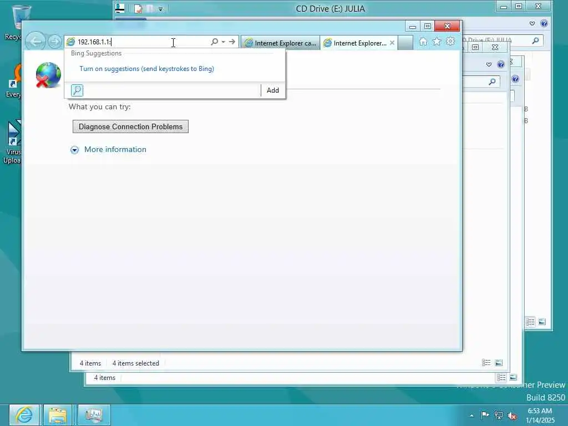
Task: Select the search provider magnifier icon
Action: coord(77,90)
